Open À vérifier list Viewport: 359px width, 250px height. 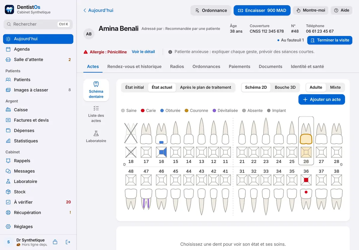[38, 202]
